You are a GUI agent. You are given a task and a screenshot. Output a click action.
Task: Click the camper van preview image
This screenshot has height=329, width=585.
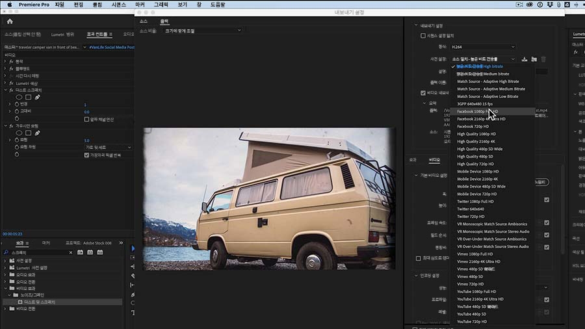click(269, 199)
